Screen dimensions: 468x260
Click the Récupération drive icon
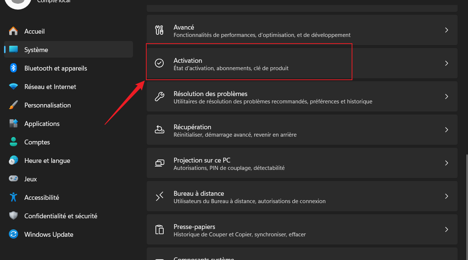[159, 130]
